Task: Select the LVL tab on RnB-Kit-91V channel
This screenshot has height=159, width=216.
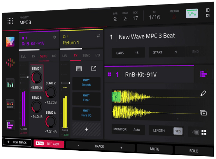Action: click(23, 56)
